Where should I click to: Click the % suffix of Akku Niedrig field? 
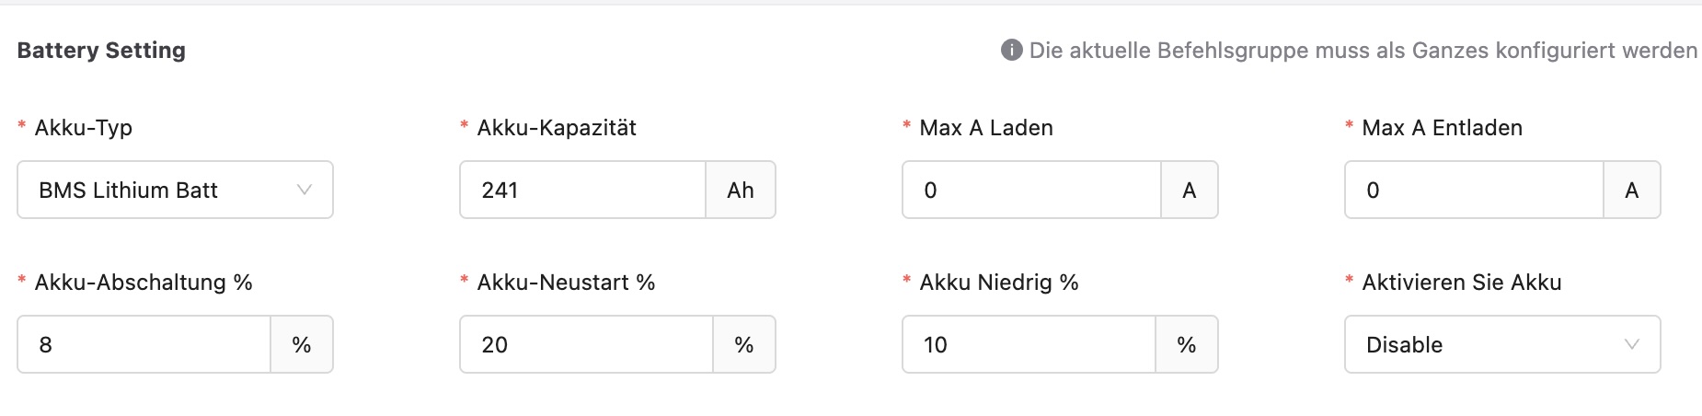[x=1187, y=345]
